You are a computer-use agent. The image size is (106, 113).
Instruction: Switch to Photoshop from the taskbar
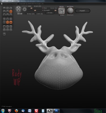(x=56, y=111)
